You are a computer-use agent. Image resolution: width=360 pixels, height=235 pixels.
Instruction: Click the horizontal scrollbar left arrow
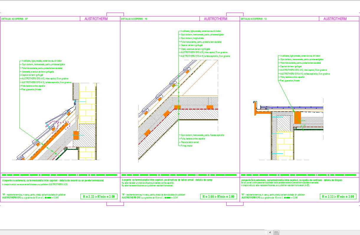(x=270, y=232)
